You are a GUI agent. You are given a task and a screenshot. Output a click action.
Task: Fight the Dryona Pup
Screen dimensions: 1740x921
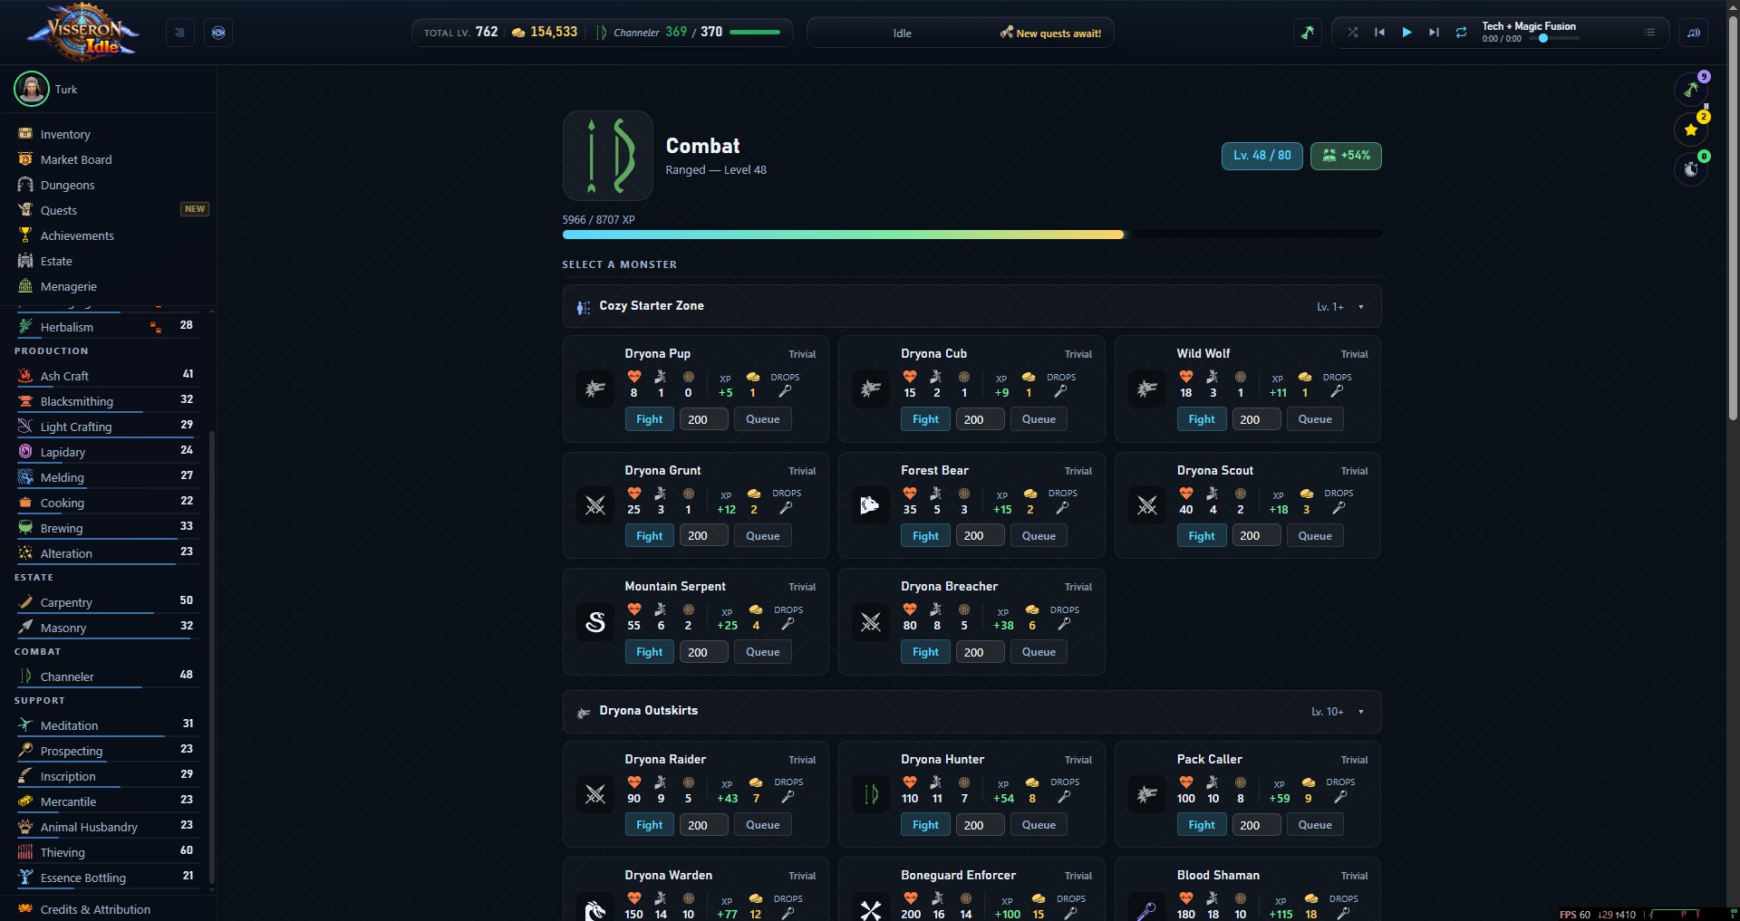pyautogui.click(x=649, y=419)
